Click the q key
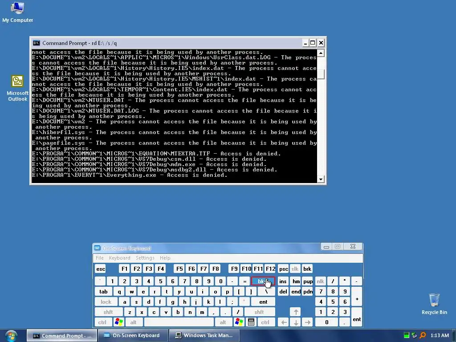 (119, 292)
